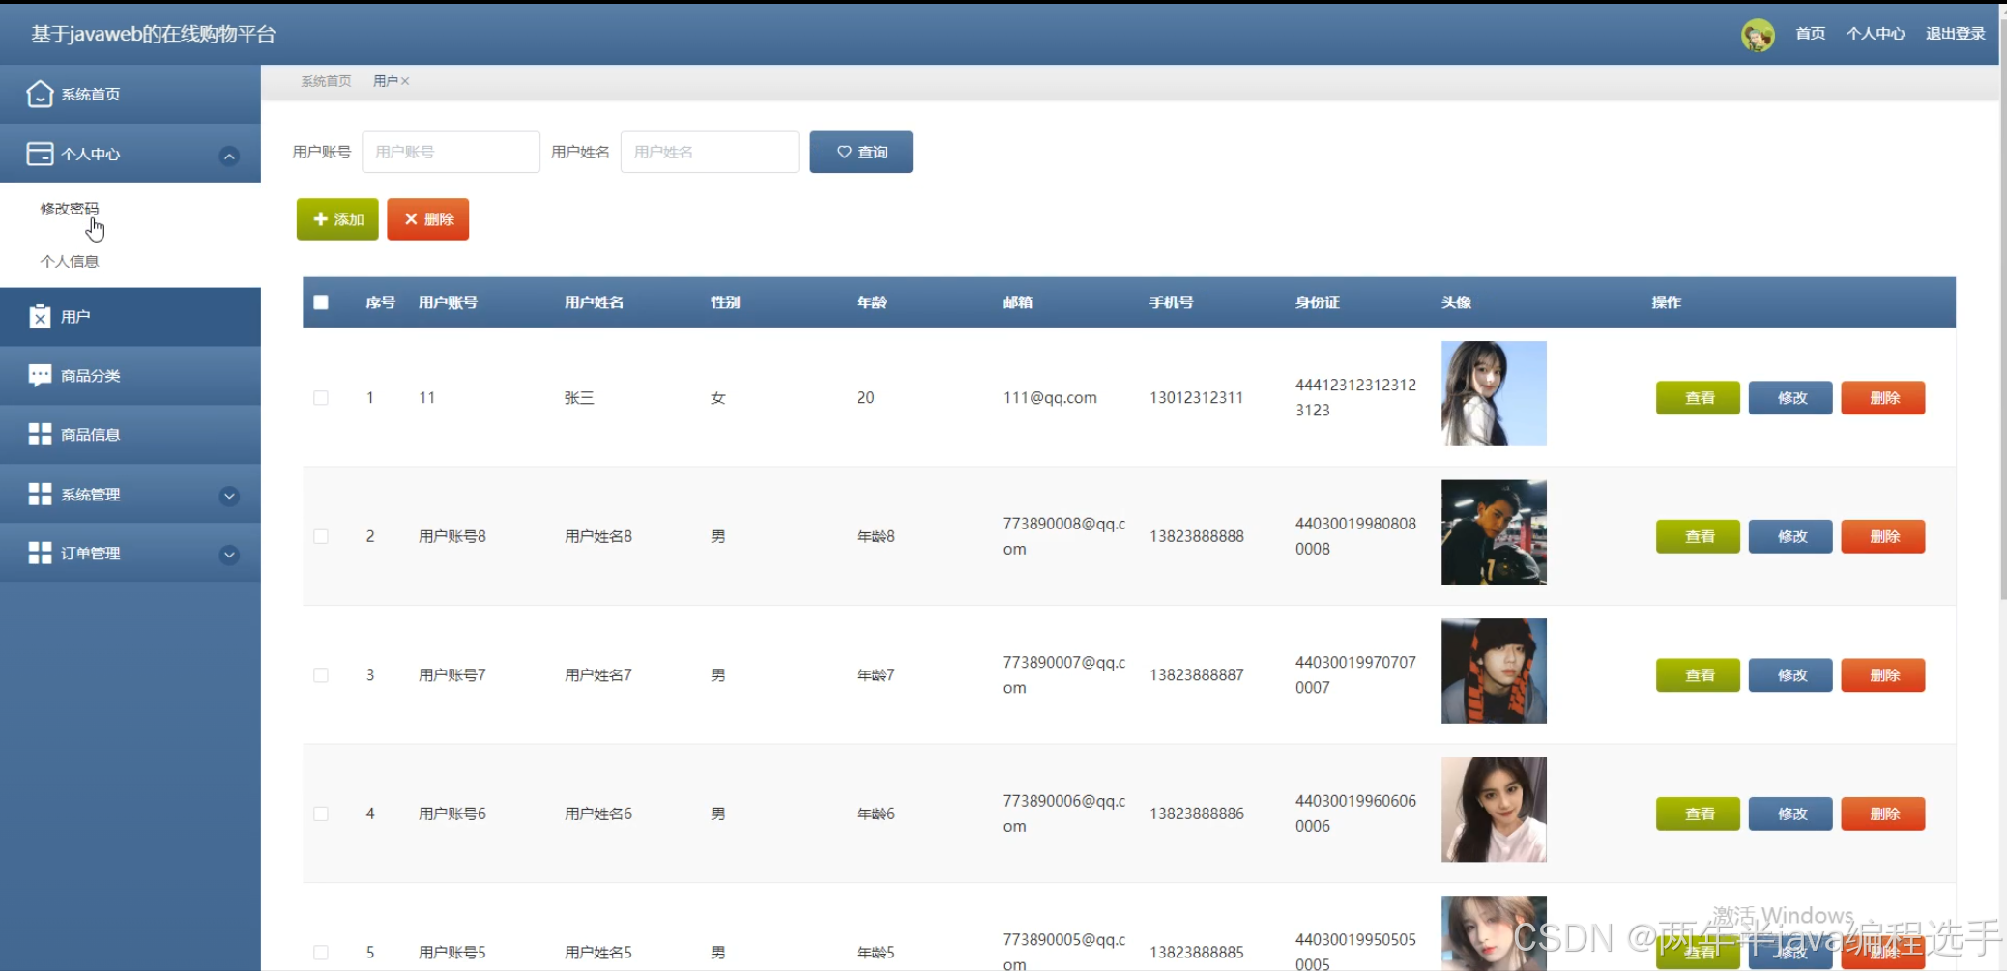Image resolution: width=2007 pixels, height=971 pixels.
Task: Click the green 添加 button
Action: [337, 219]
